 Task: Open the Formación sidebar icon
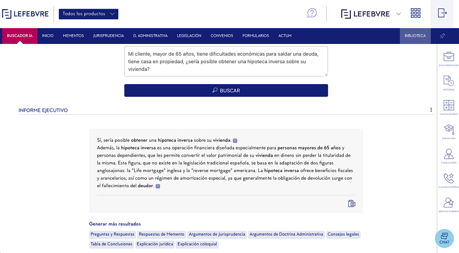point(448,130)
